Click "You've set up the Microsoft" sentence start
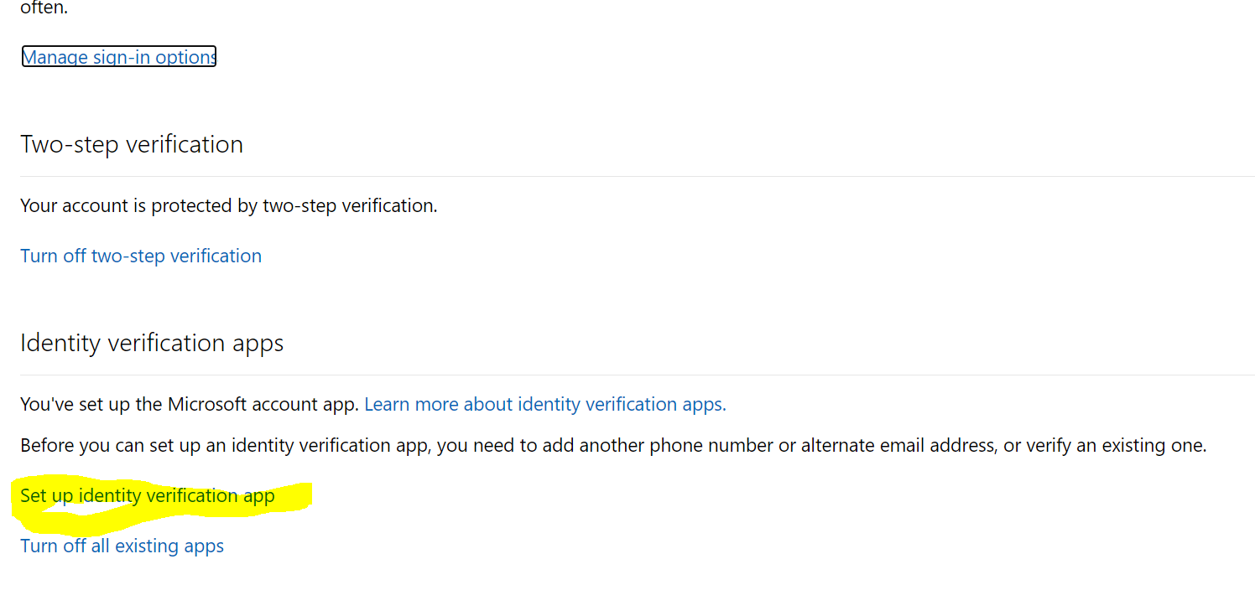 click(x=92, y=404)
